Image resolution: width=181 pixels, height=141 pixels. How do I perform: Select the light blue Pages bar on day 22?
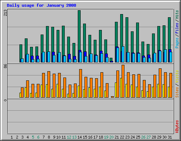[123, 54]
